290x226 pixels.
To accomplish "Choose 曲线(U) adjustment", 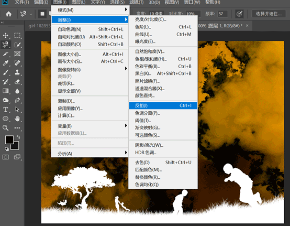I will pyautogui.click(x=163, y=34).
